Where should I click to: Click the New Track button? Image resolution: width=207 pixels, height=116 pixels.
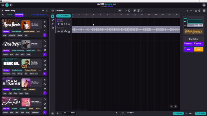[x=63, y=16]
